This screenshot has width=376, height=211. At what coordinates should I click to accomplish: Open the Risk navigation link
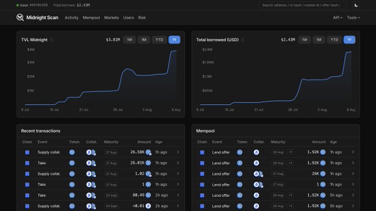142,18
